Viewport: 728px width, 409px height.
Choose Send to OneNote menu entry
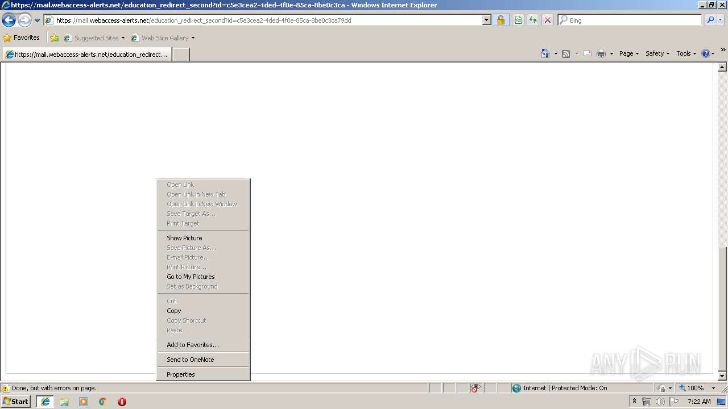(204, 360)
